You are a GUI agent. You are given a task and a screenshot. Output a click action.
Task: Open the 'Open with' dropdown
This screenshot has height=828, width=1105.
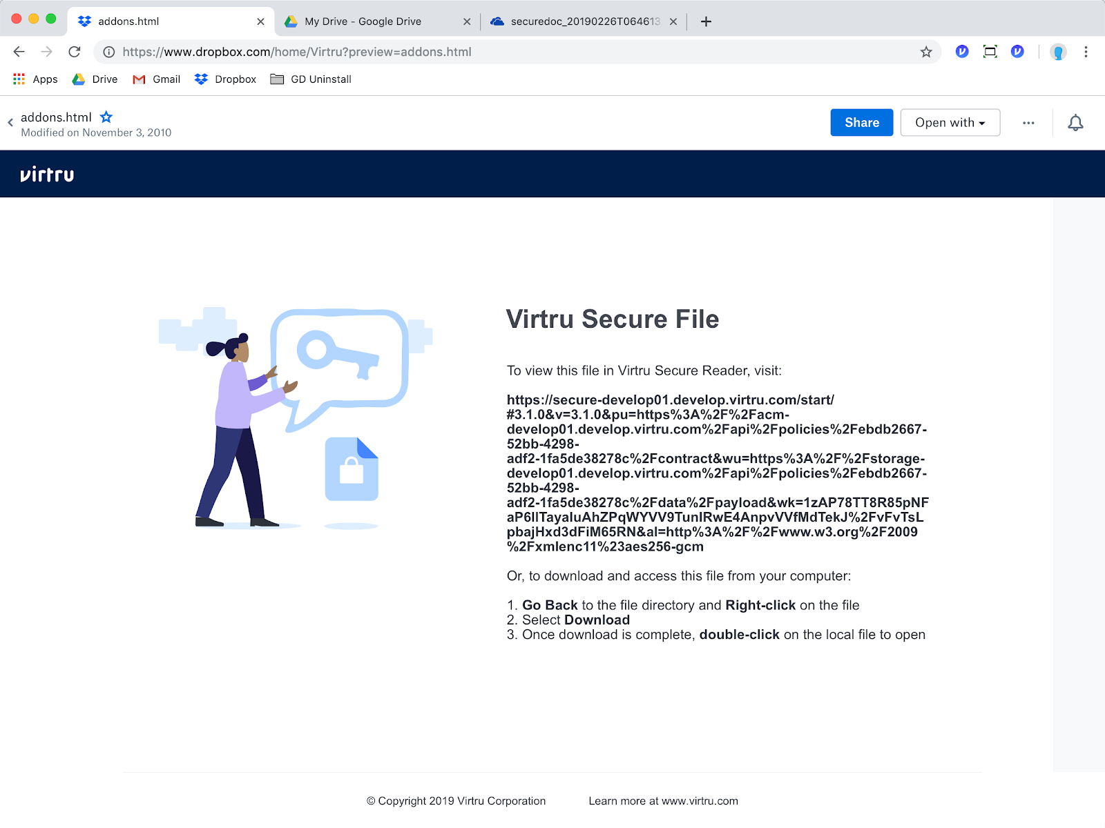click(x=950, y=122)
